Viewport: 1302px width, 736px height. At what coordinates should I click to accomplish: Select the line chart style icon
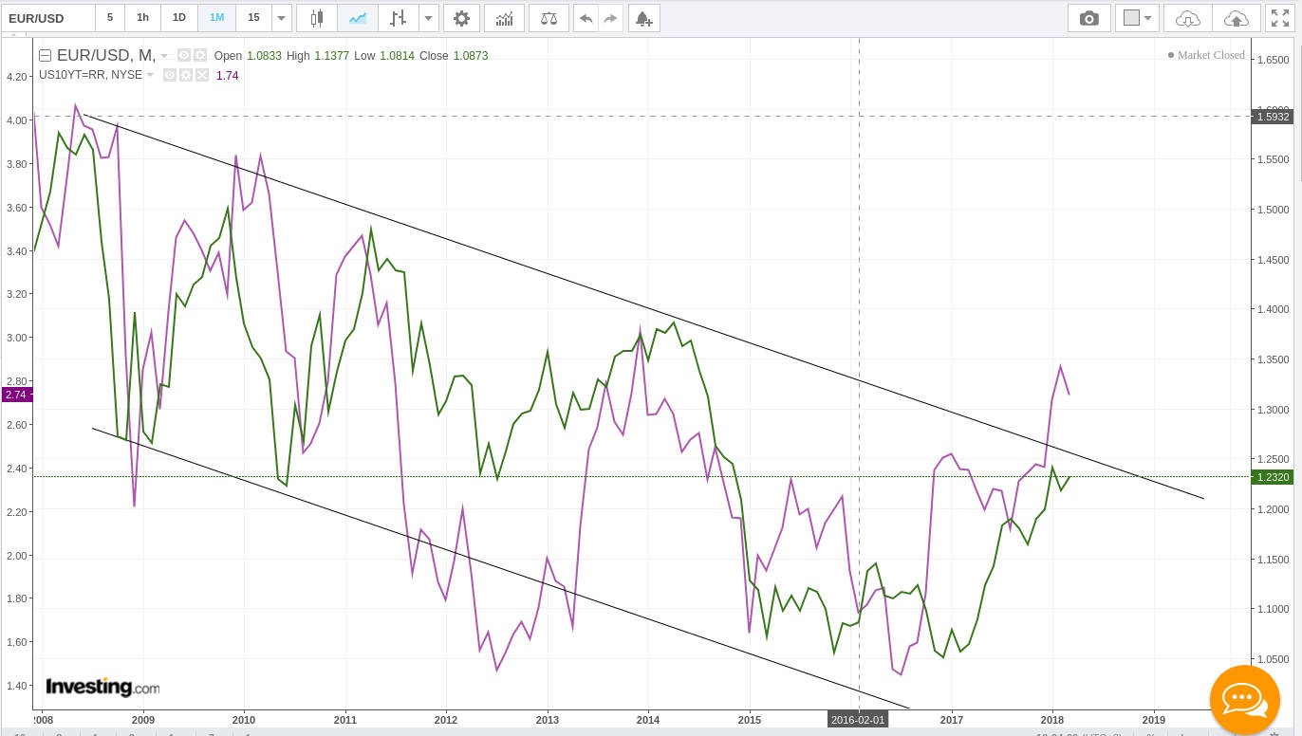[x=358, y=18]
